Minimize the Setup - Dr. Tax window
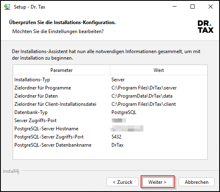Screen dimensions: 220x192 [175, 7]
